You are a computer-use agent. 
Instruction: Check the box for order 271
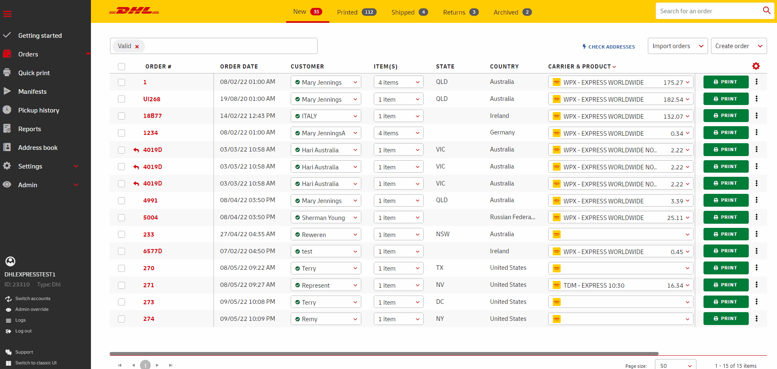(x=121, y=285)
